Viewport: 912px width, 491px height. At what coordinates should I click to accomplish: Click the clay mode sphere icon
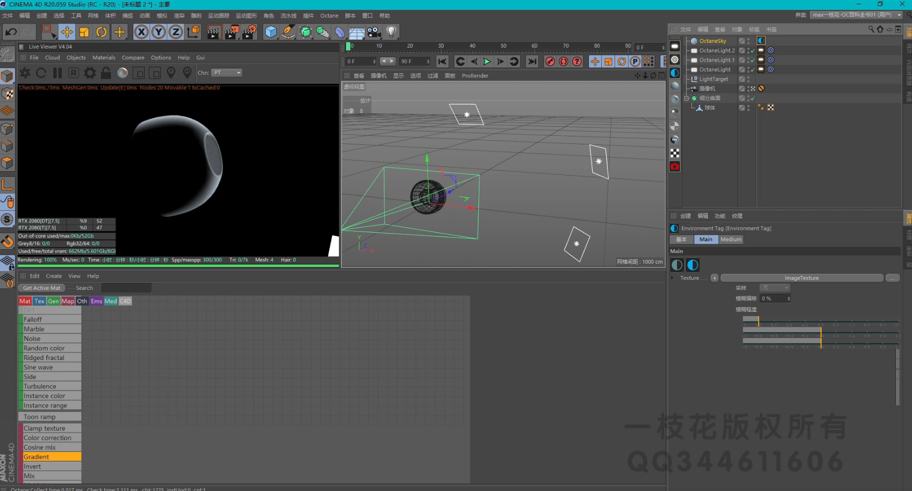122,73
